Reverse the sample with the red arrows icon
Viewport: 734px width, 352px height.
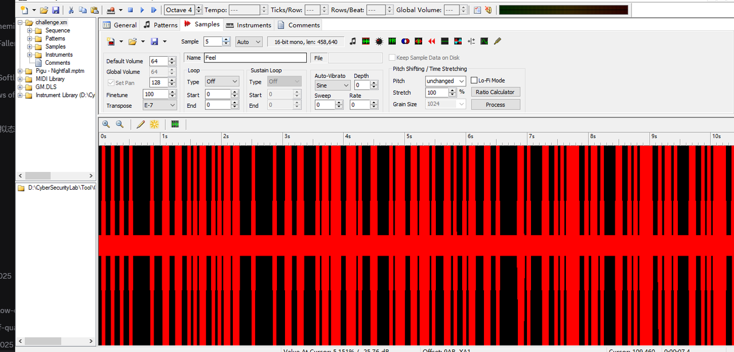tap(431, 41)
